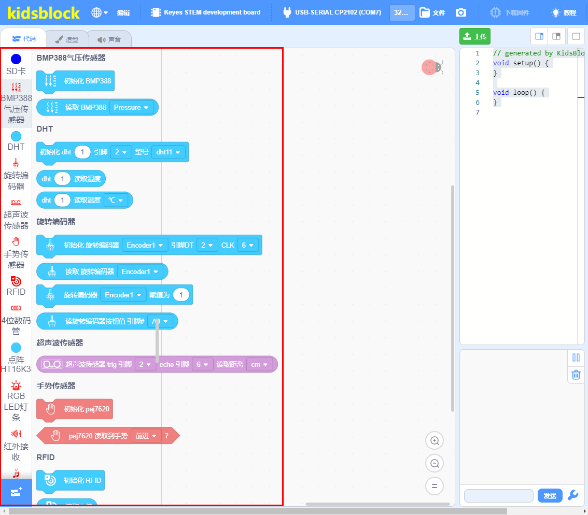This screenshot has height=515, width=588.
Task: Click the serial message input field
Action: tap(498, 495)
